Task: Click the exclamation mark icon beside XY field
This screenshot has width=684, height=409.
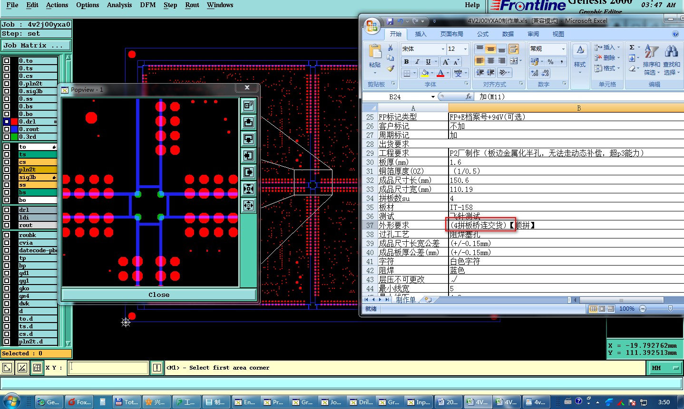Action: tap(157, 368)
